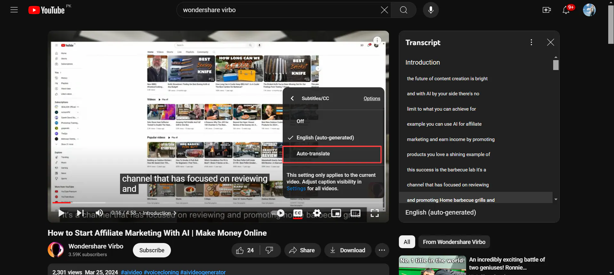Select From Wondershare Virbo chip
The image size is (614, 275).
tap(454, 242)
